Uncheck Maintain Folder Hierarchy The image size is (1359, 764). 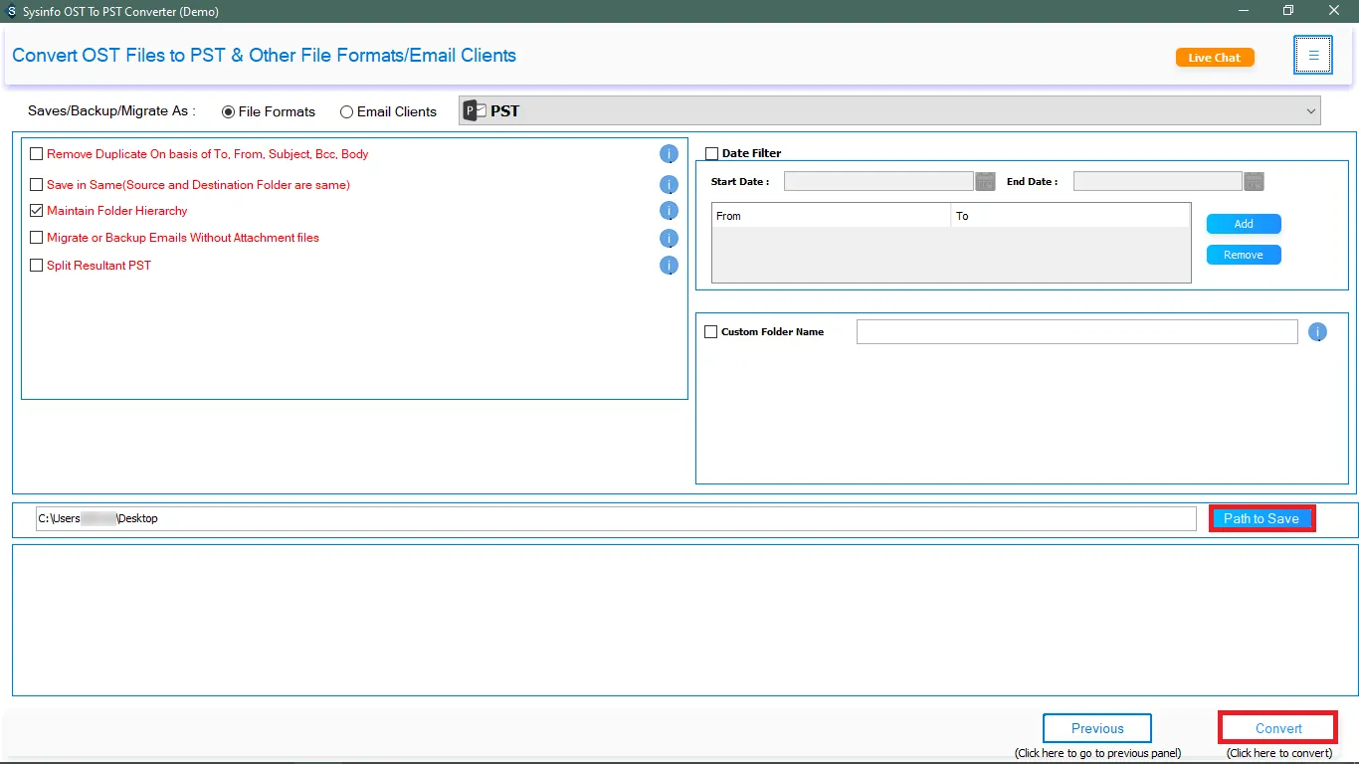(37, 211)
